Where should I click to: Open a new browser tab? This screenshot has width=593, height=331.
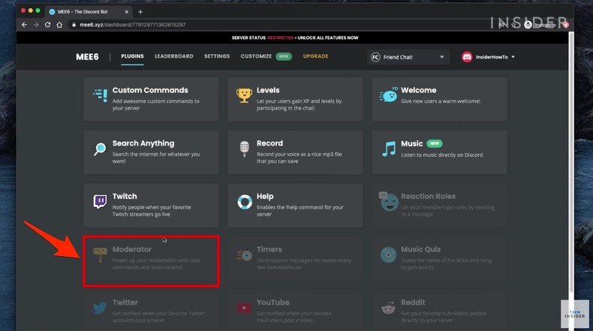click(x=140, y=12)
